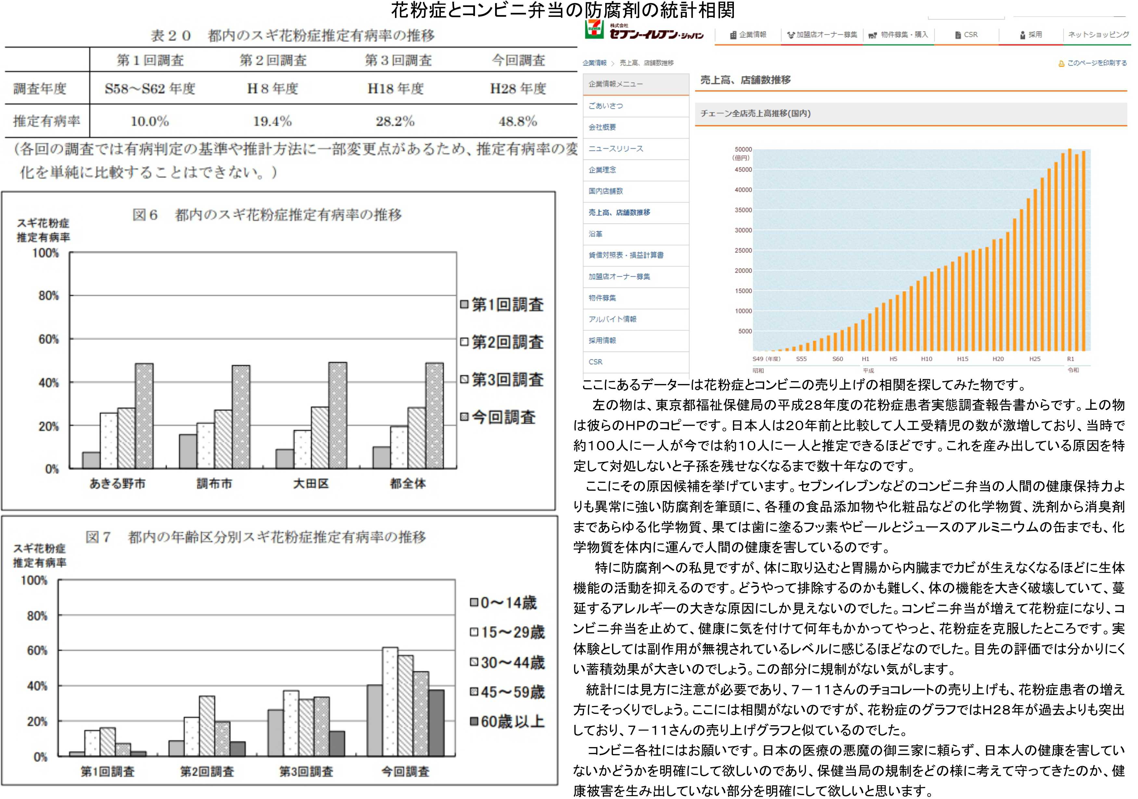This screenshot has height=799, width=1138.
Task: Click the 企業情報メニュー sidebar header
Action: [636, 84]
